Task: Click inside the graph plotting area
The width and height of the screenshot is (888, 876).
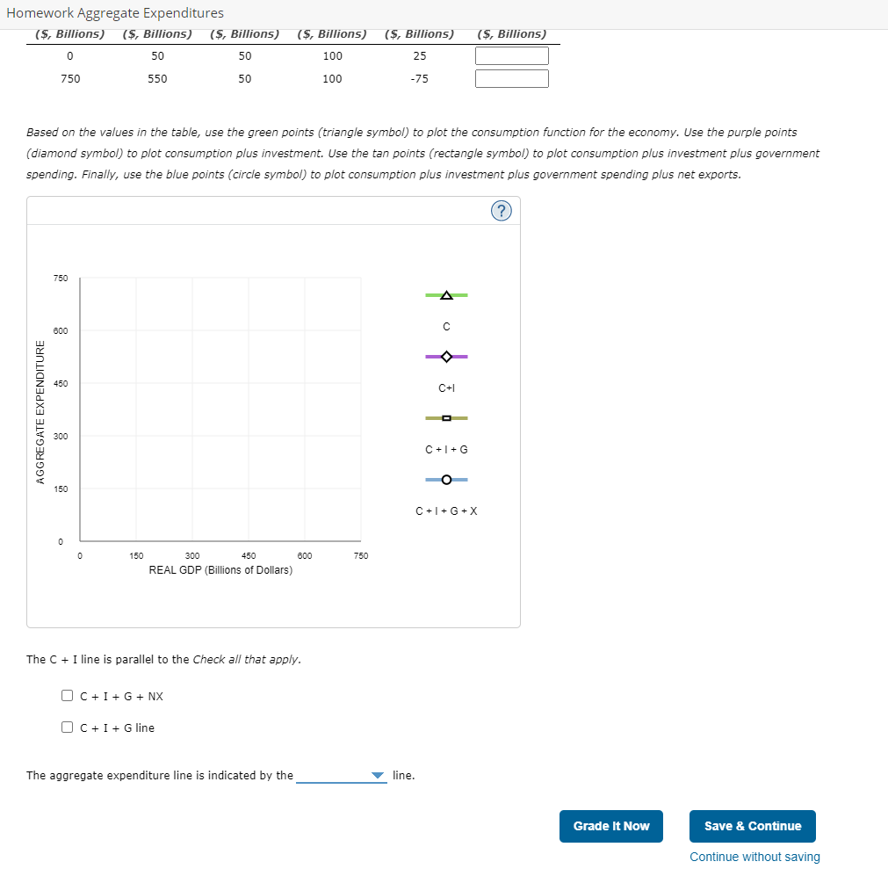Action: (x=220, y=409)
